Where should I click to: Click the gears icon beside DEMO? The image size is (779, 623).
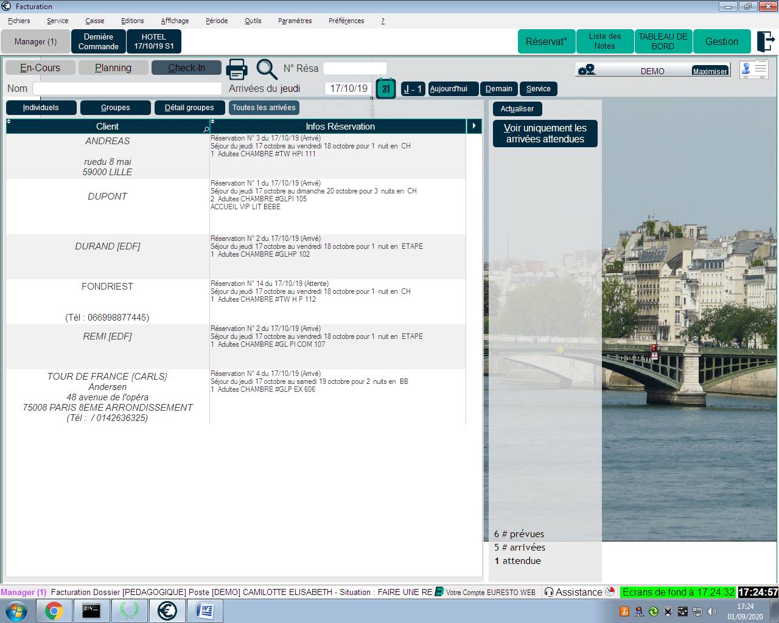tap(587, 70)
